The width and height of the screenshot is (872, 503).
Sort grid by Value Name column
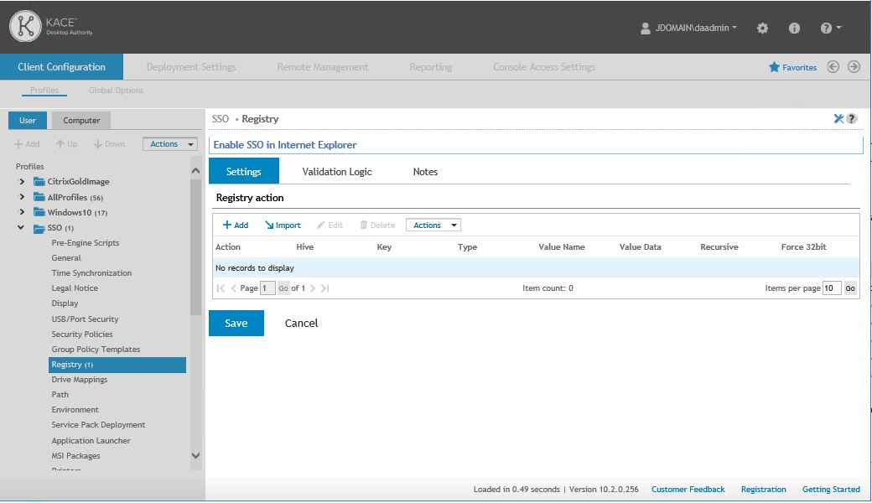562,246
